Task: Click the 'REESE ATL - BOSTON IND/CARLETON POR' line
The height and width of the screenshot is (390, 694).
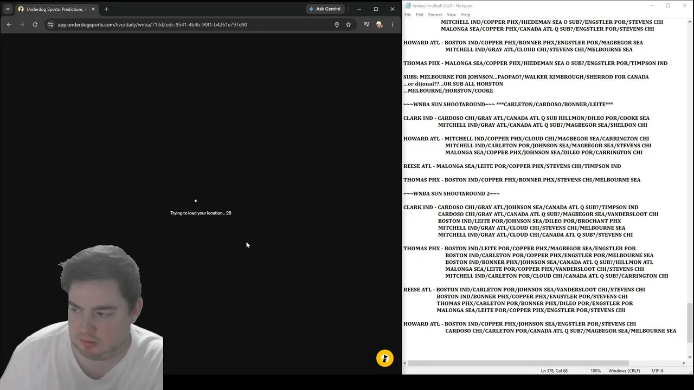Action: 524,290
